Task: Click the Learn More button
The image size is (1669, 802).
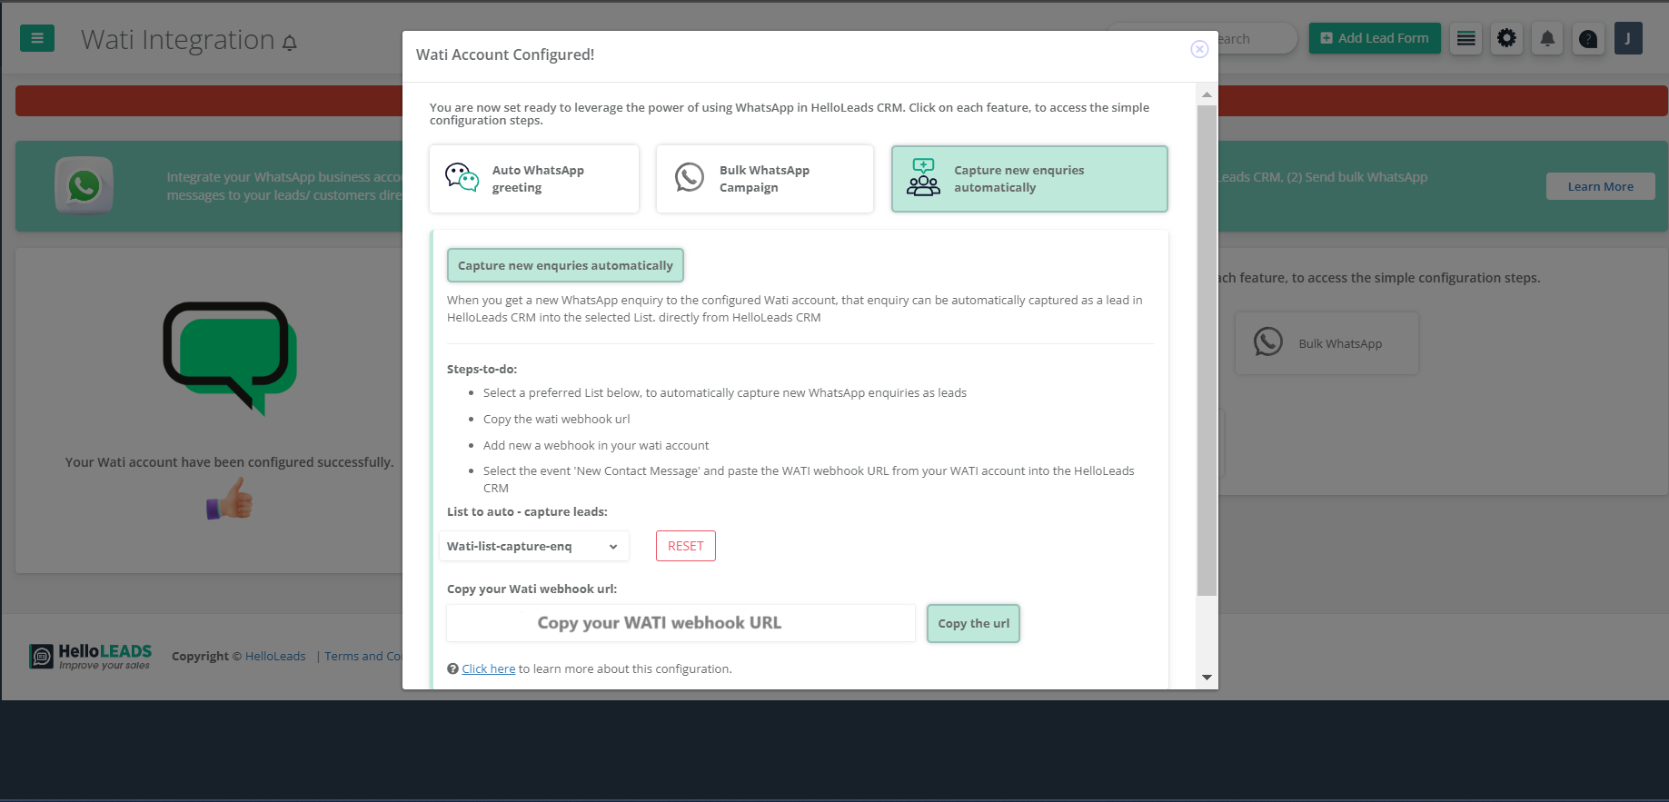Action: tap(1600, 186)
